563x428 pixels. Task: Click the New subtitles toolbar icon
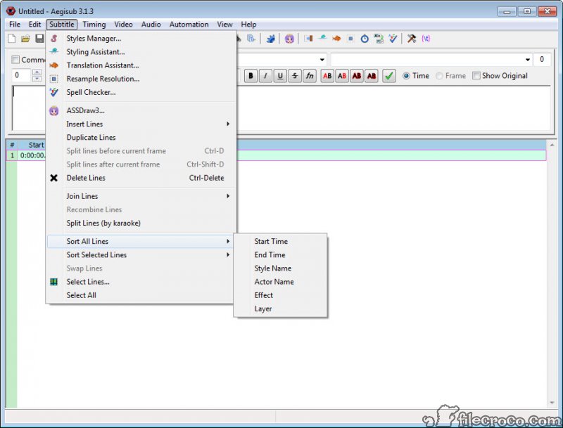tap(11, 39)
